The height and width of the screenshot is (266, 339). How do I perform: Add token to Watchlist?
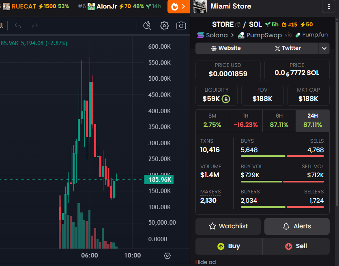[x=227, y=226]
